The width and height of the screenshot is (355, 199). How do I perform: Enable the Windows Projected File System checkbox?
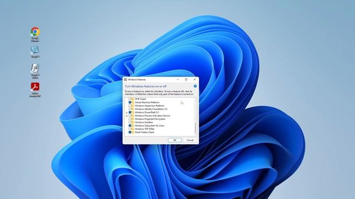[130, 119]
